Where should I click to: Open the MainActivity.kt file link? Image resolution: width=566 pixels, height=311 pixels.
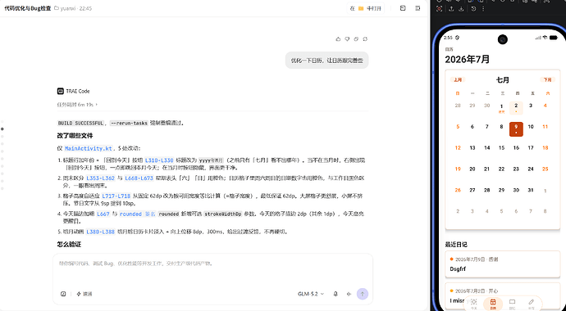88,148
